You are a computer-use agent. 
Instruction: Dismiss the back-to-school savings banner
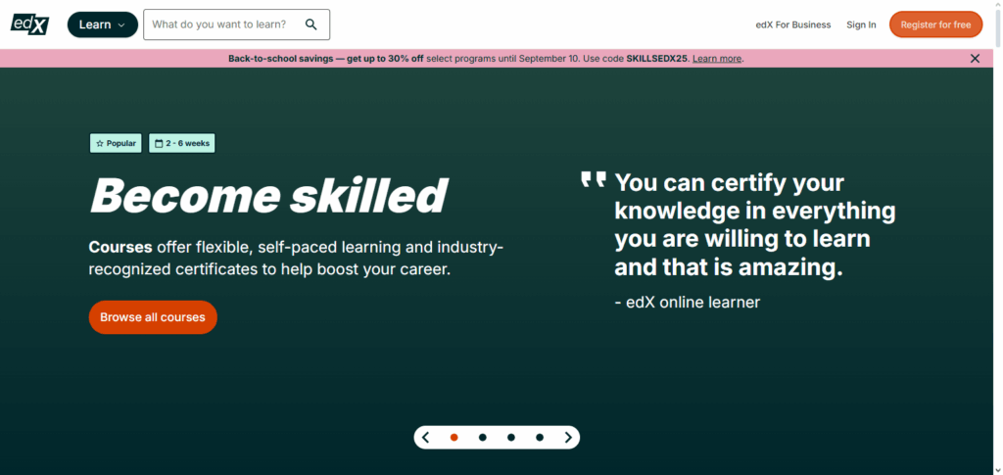pos(975,58)
